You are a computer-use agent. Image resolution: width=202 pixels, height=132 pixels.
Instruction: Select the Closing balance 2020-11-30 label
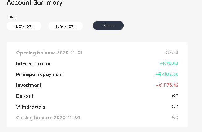coord(48,118)
